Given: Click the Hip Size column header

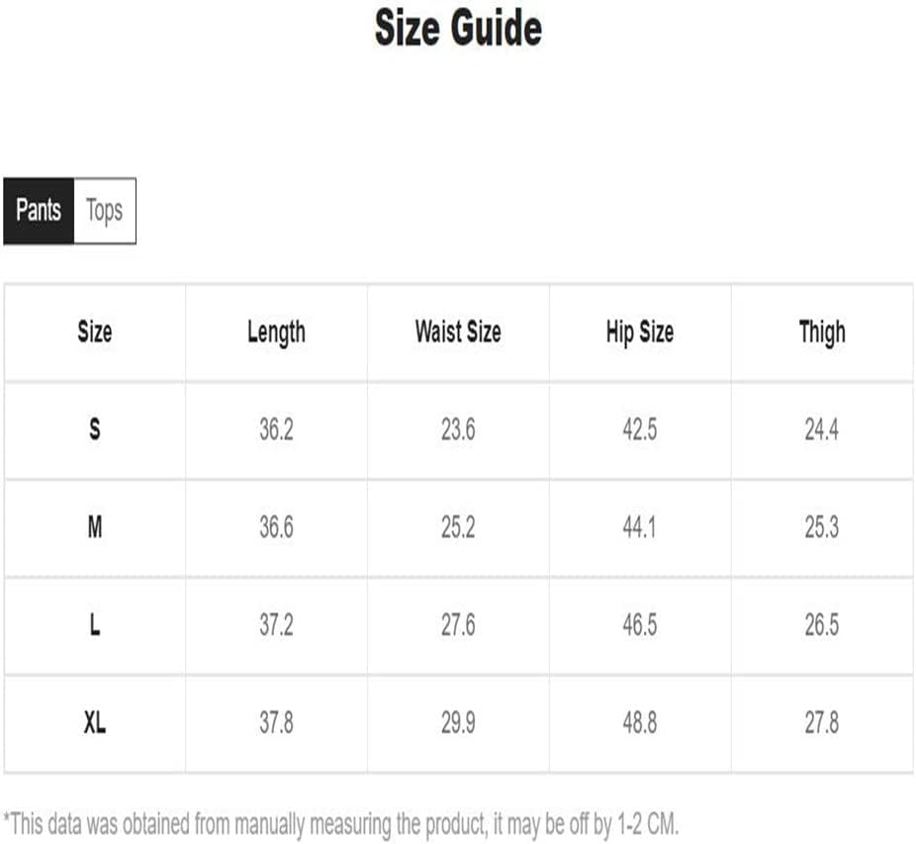Looking at the screenshot, I should 640,333.
